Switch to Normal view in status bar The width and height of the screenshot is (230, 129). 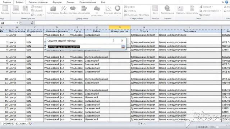pos(199,127)
